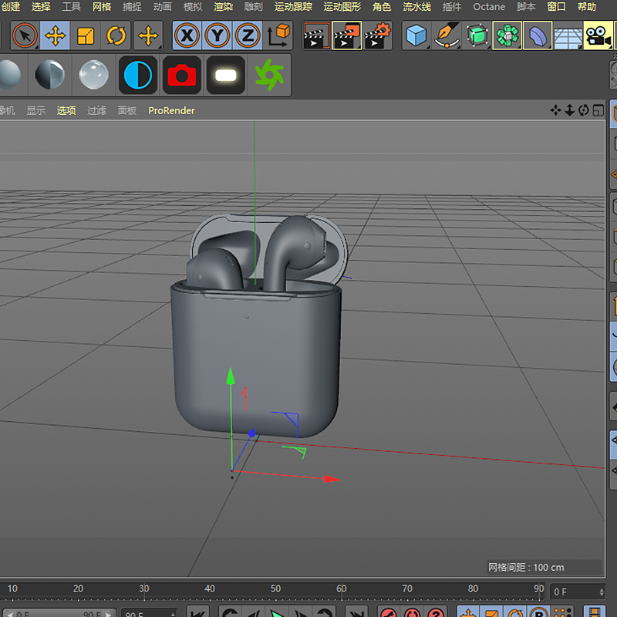The height and width of the screenshot is (617, 617).
Task: Render to Picture Viewer icon
Action: pos(346,35)
